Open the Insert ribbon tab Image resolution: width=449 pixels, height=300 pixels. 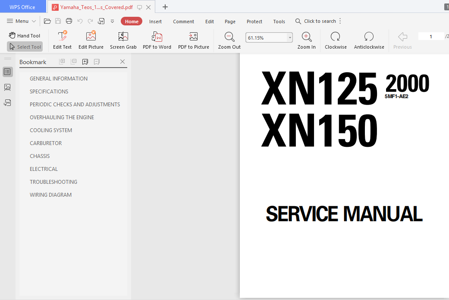pyautogui.click(x=155, y=22)
